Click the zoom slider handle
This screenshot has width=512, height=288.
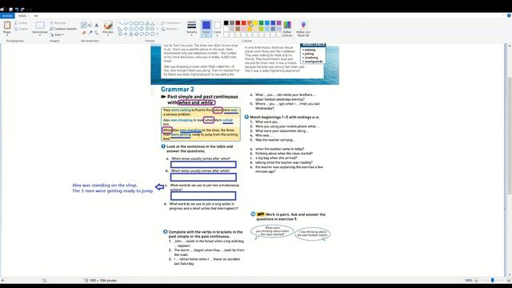tap(493, 280)
